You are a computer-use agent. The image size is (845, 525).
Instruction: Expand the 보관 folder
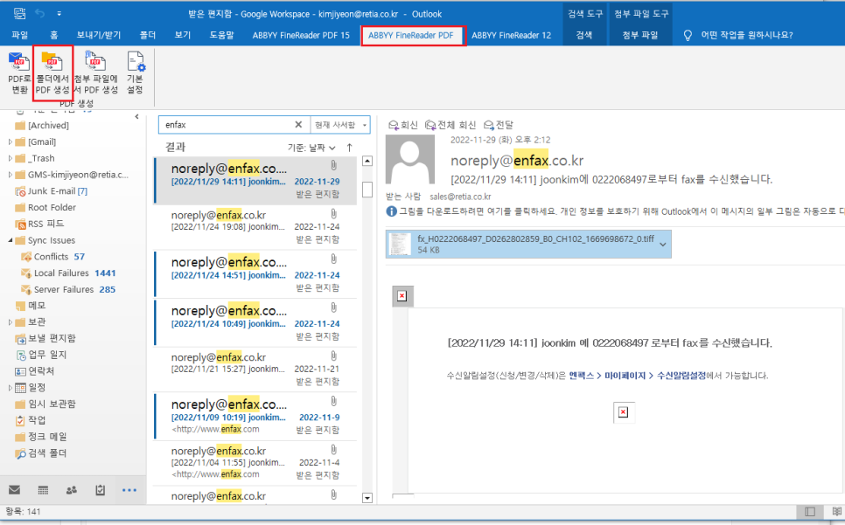(x=10, y=322)
